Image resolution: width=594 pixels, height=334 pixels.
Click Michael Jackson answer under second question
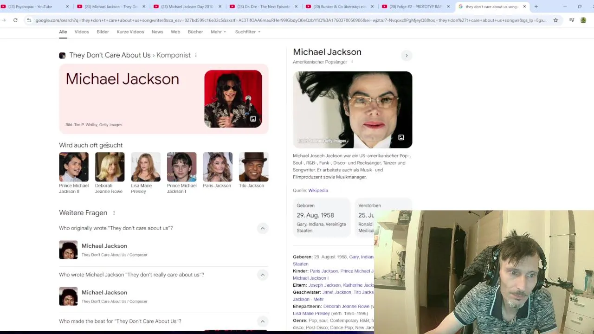(x=104, y=292)
